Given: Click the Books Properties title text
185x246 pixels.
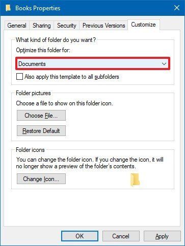Looking at the screenshot, I should (x=38, y=8).
